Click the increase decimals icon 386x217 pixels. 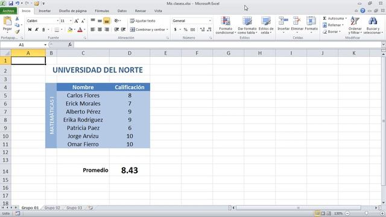(203, 30)
